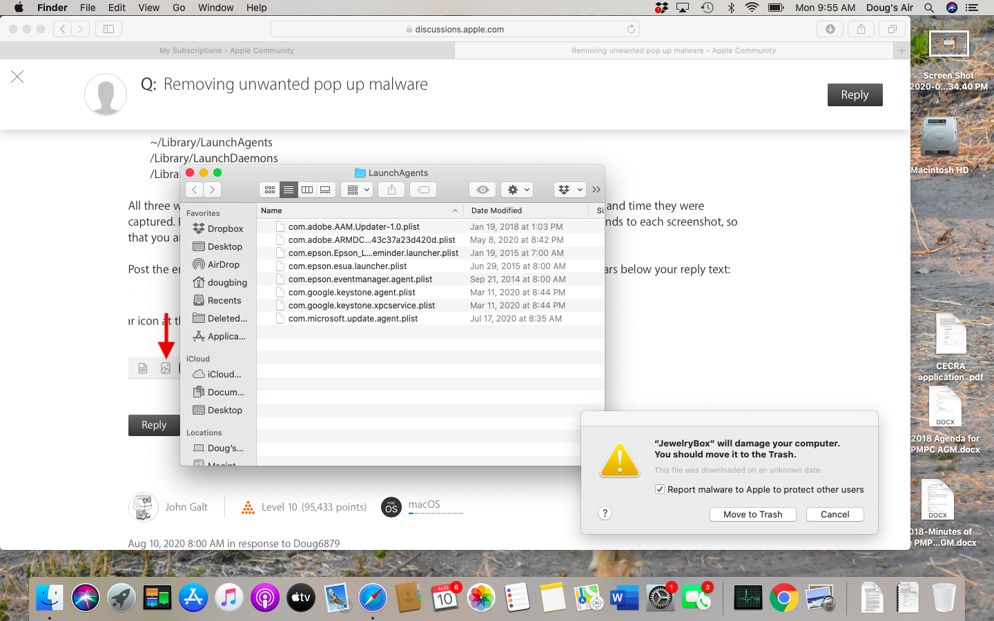Open Microsoft Word from the Dock
Viewport: 994px width, 621px height.
tap(624, 598)
